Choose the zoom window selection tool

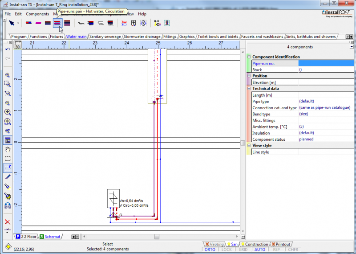[x=8, y=84]
